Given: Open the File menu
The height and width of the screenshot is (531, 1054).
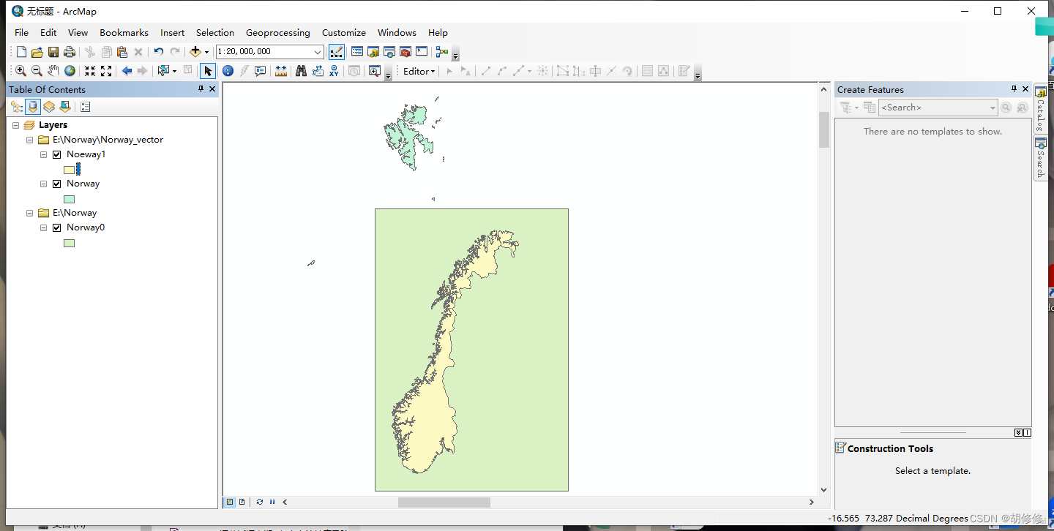Looking at the screenshot, I should pyautogui.click(x=22, y=33).
